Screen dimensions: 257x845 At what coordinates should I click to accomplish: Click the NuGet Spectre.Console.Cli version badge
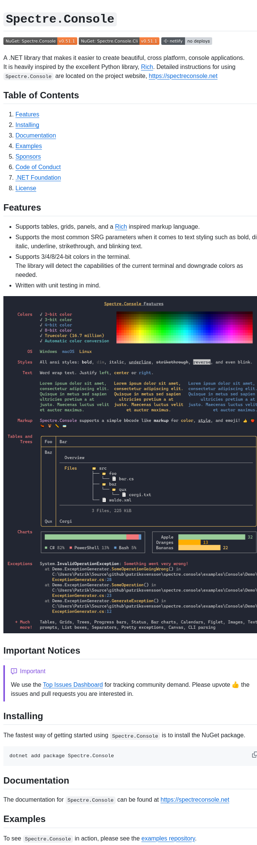(x=119, y=41)
